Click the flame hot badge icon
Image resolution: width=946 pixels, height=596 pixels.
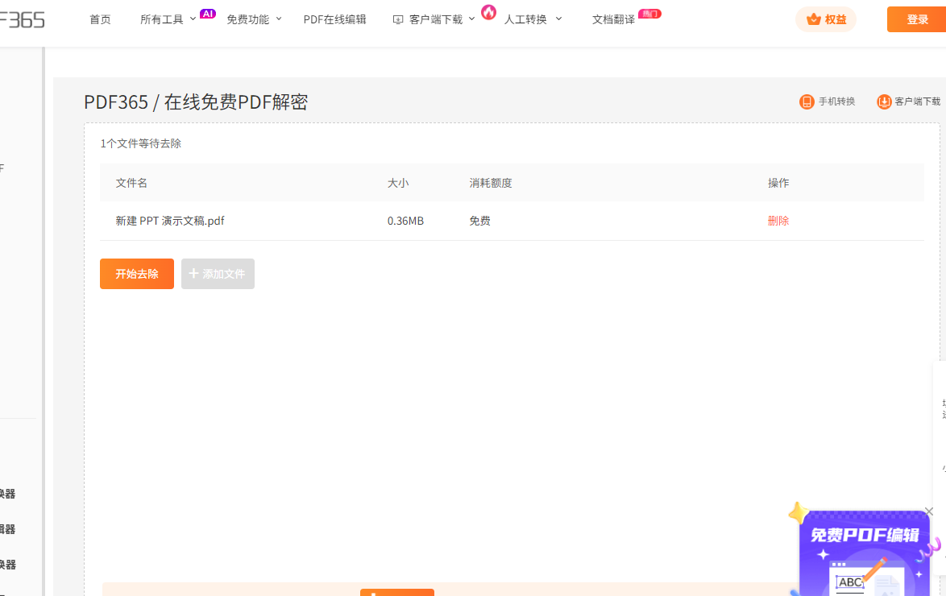[488, 12]
